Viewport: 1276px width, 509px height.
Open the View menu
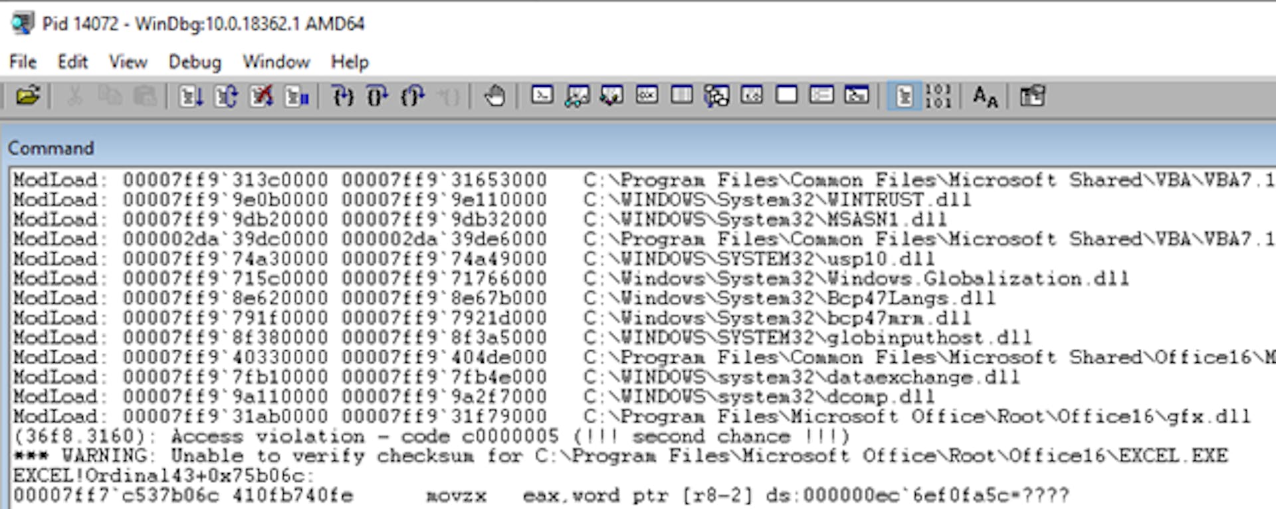pos(128,62)
